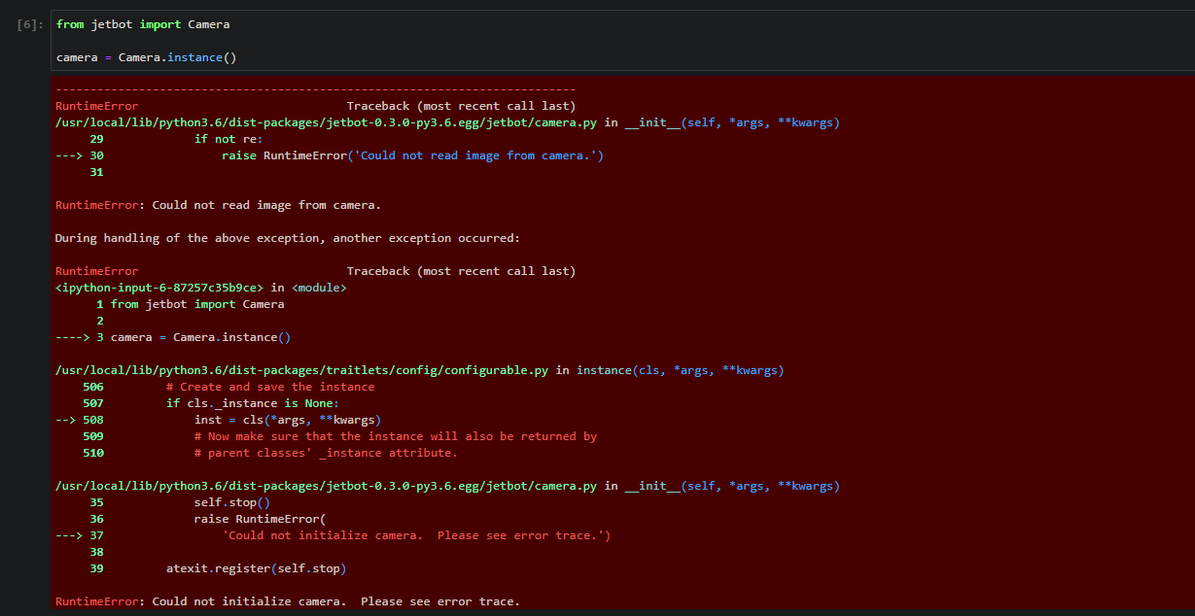Click line 29 'if not re:'

228,139
